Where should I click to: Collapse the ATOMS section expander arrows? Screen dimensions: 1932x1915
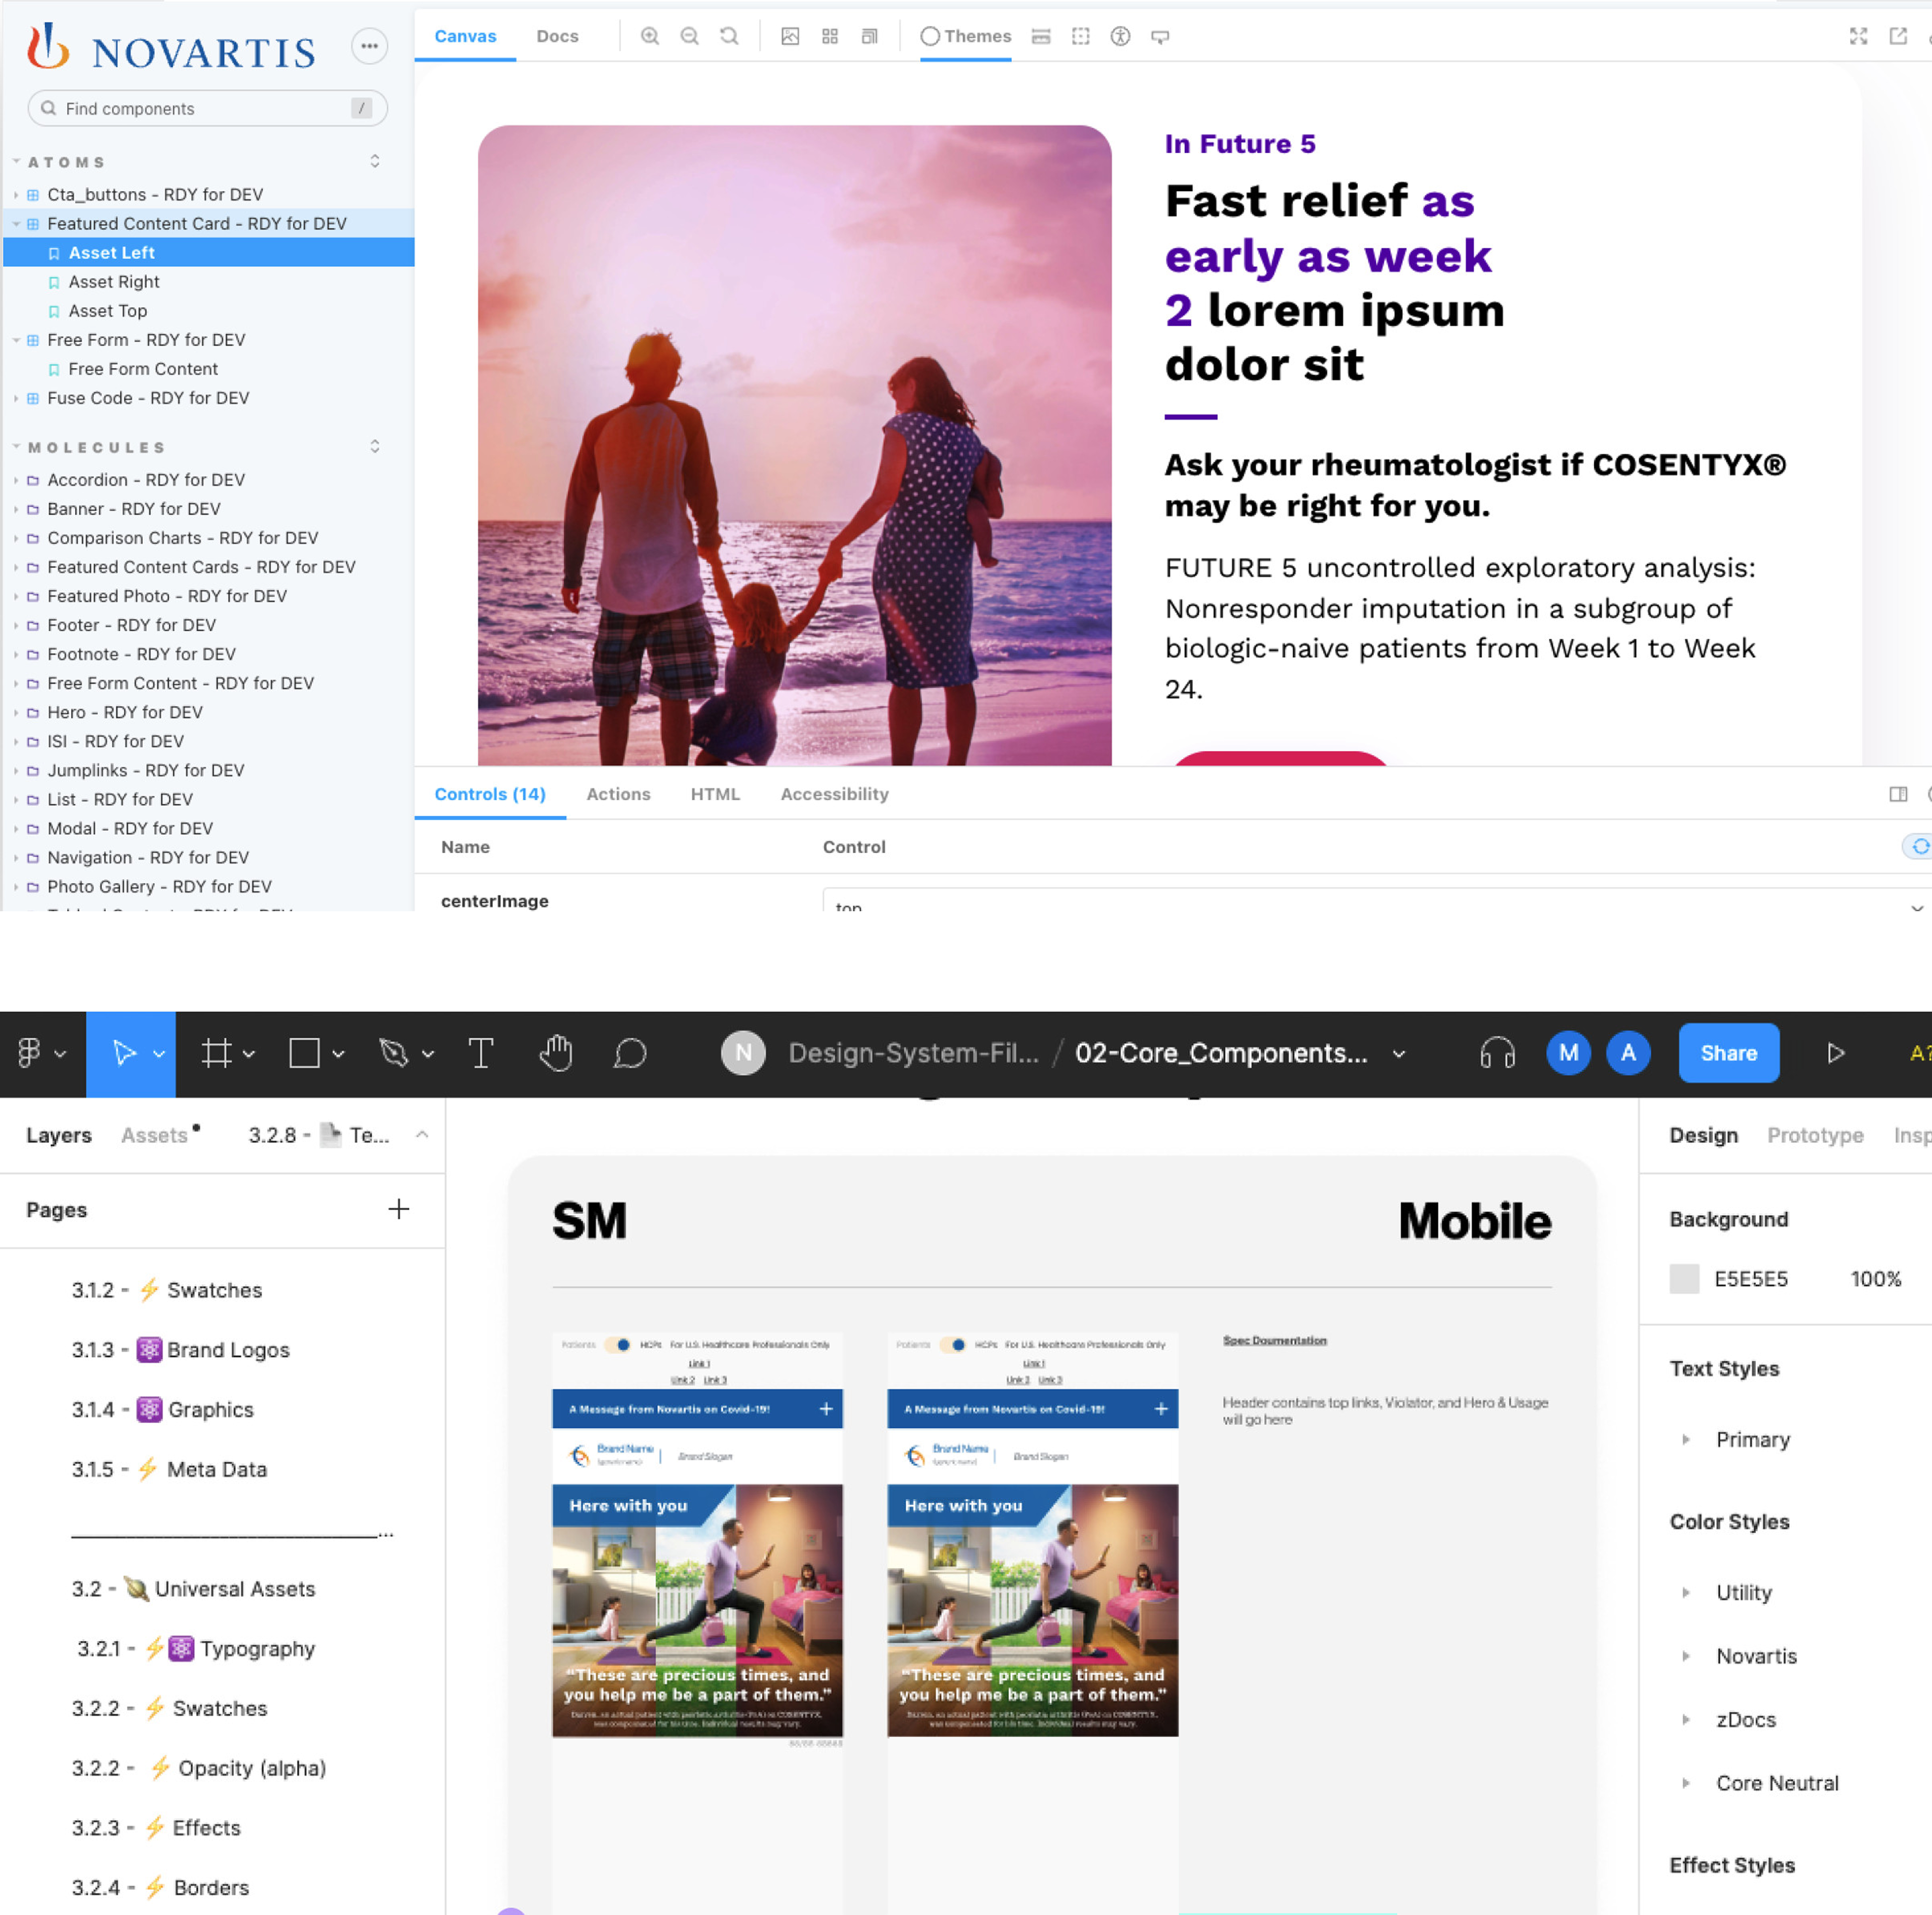pyautogui.click(x=375, y=161)
